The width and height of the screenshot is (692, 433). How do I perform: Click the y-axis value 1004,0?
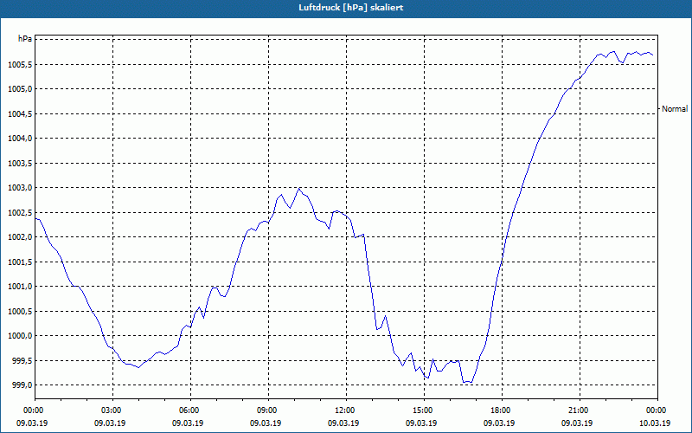pyautogui.click(x=19, y=139)
